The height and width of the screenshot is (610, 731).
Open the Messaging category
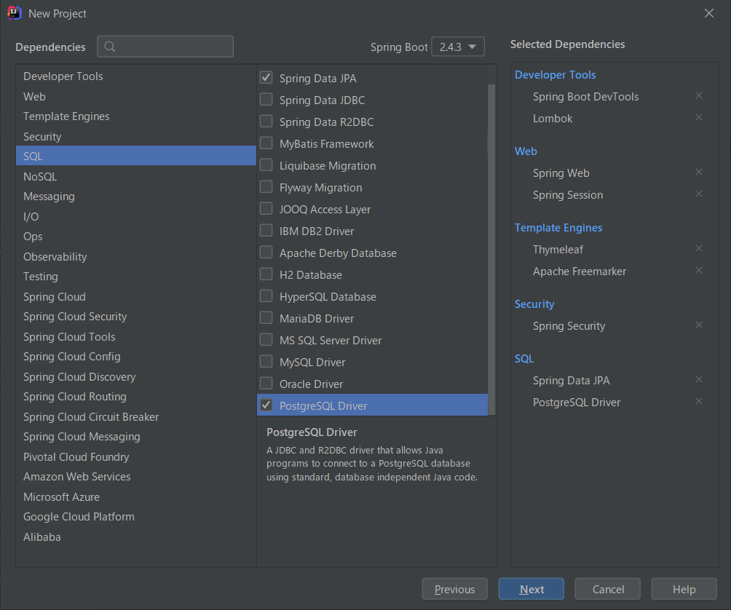coord(136,197)
